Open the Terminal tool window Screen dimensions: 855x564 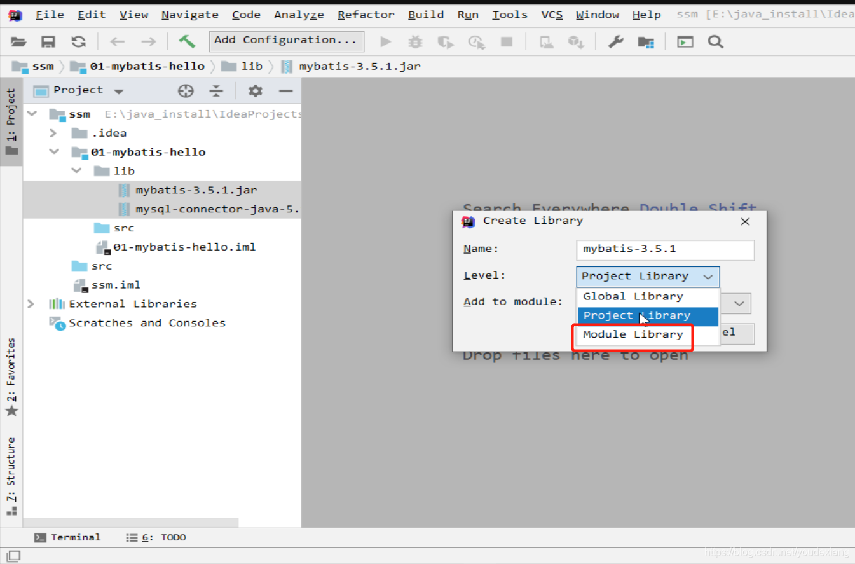point(67,537)
